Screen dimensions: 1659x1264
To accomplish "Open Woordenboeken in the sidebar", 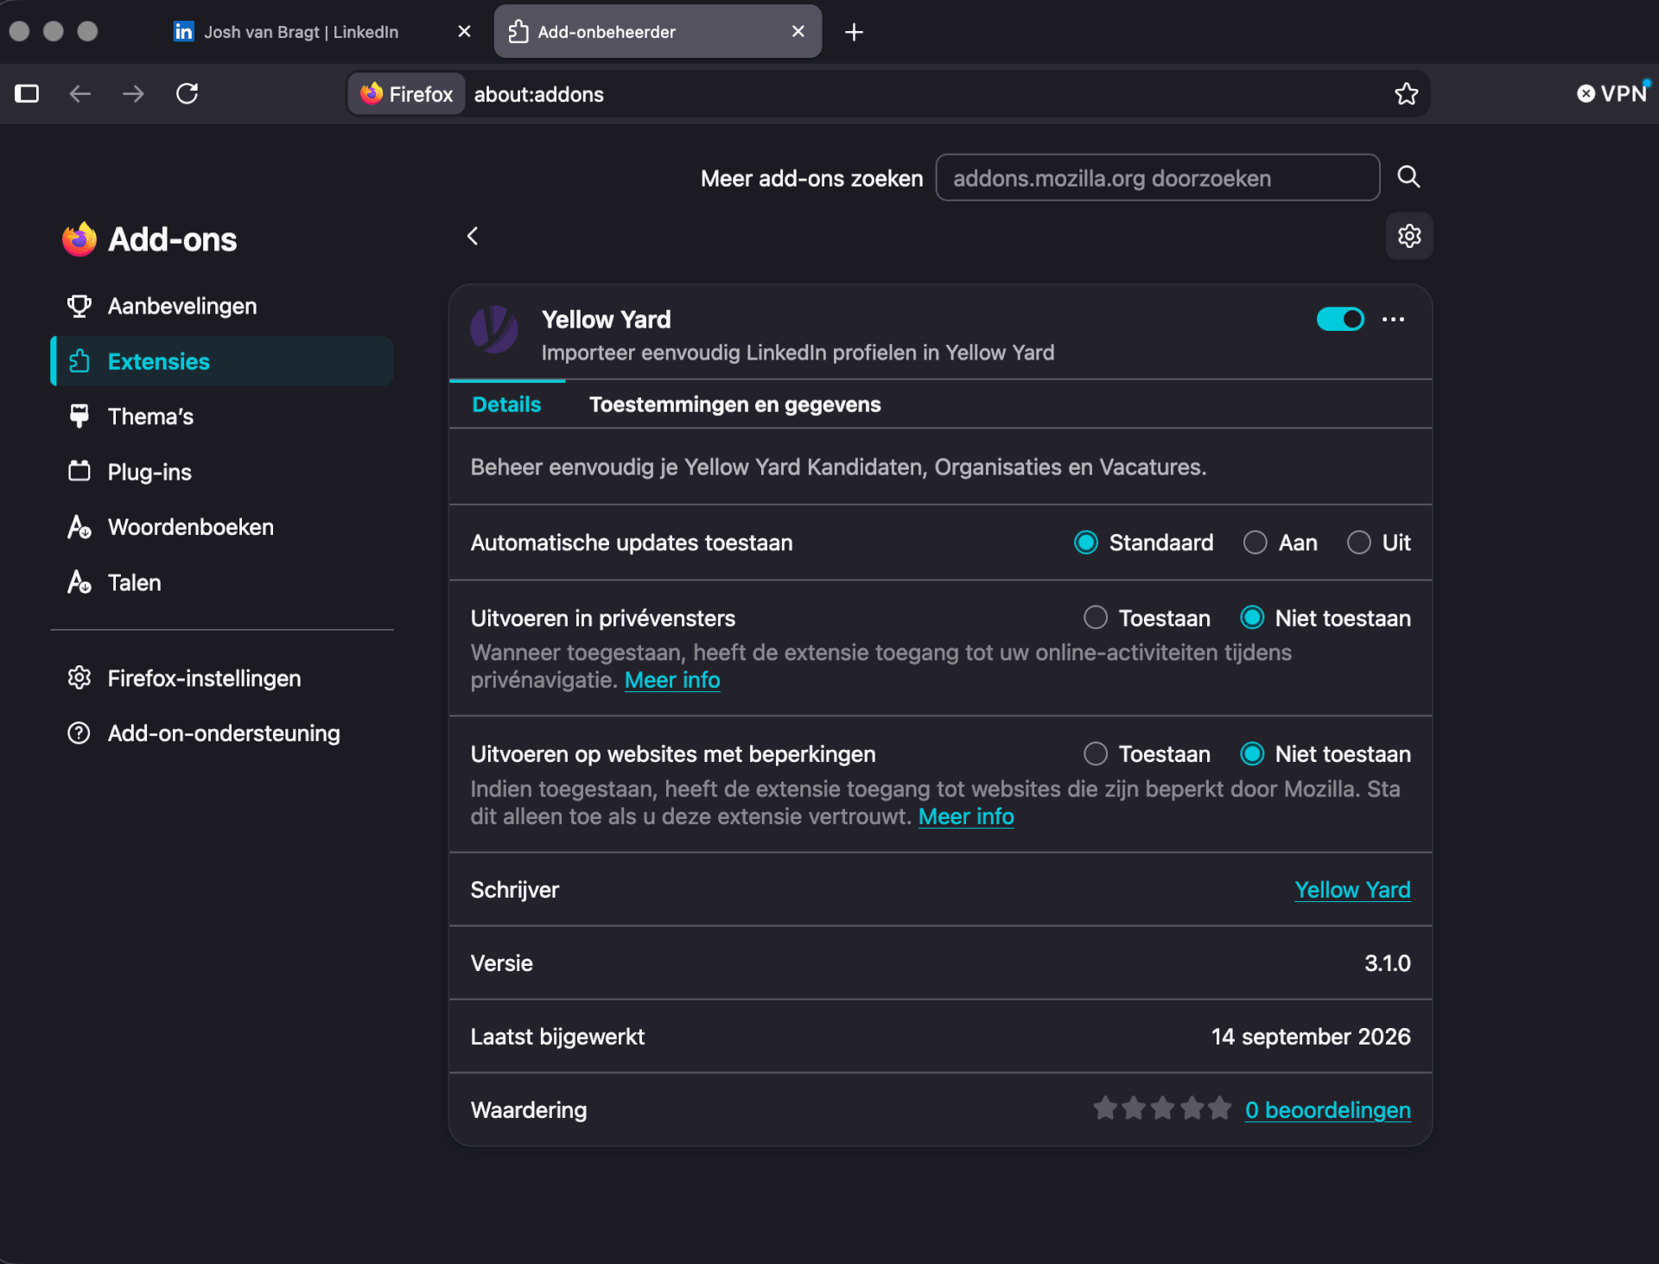I will click(x=222, y=527).
